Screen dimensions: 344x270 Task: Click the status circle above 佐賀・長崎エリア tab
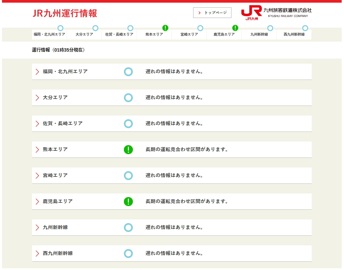[130, 28]
